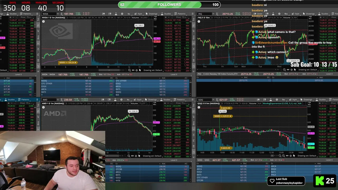
Task: Dismiss the QQQ '6 alerts' tag
Action: click(229, 108)
